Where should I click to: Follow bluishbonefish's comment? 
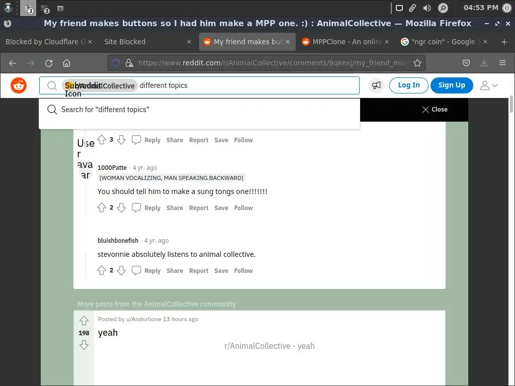243,271
